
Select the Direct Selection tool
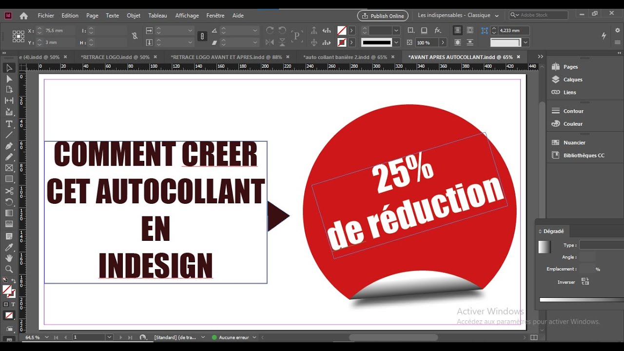[9, 79]
